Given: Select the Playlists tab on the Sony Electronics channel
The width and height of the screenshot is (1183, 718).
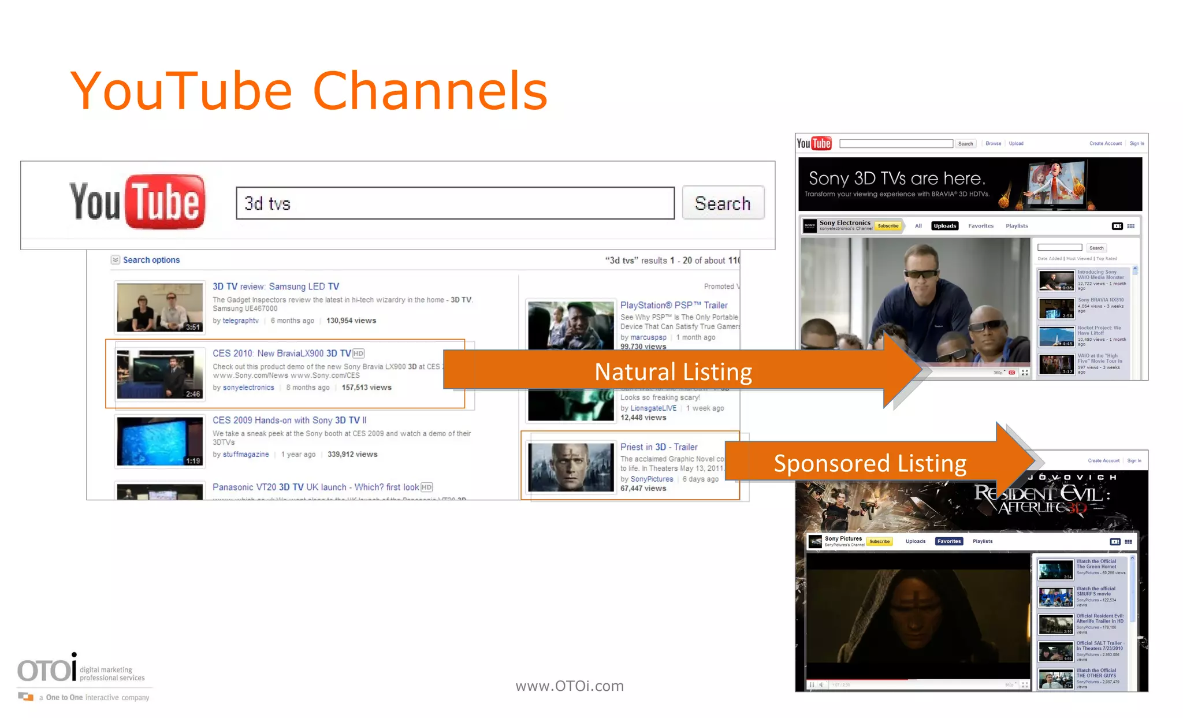Looking at the screenshot, I should click(x=1017, y=226).
